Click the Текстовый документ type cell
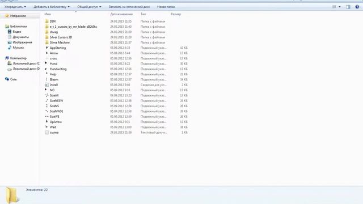363x204 pixels. [x=154, y=133]
